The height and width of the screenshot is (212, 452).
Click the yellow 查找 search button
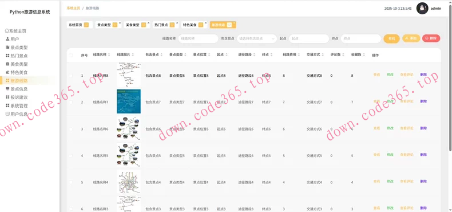click(x=391, y=38)
